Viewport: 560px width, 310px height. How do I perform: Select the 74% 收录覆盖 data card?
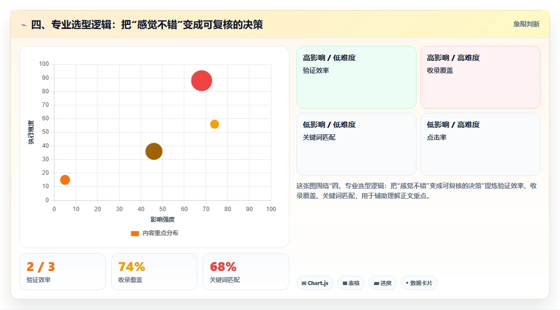click(x=154, y=272)
